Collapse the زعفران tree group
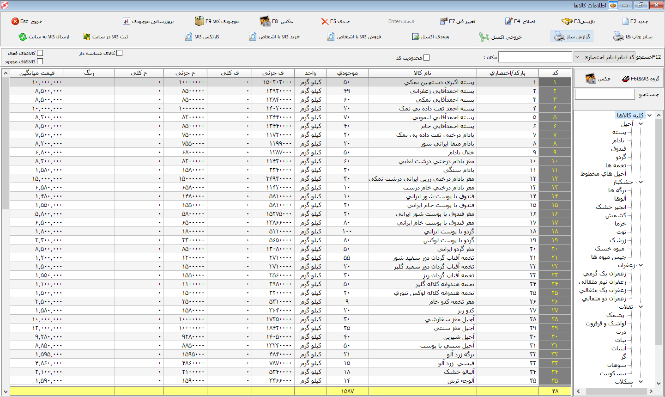The height and width of the screenshot is (397, 665). 641,265
